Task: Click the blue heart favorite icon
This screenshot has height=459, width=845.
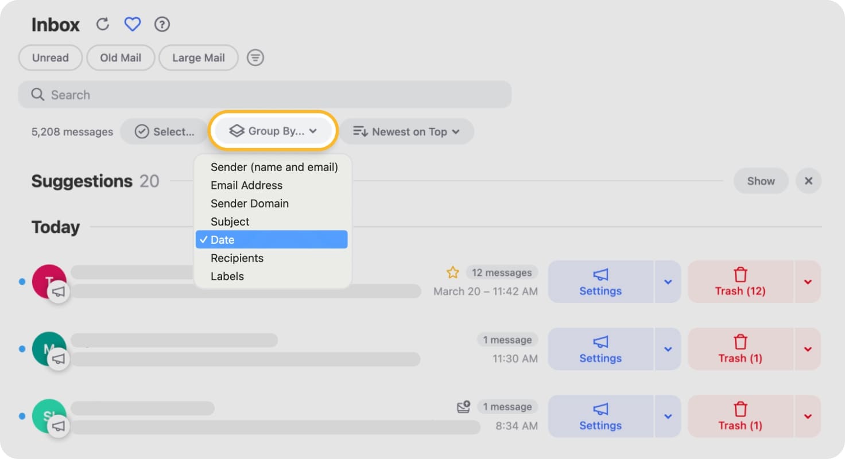Action: pyautogui.click(x=133, y=24)
